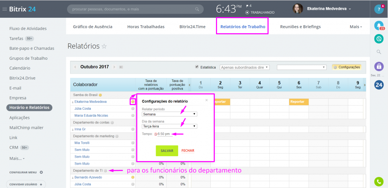Go to Bate-papo e Chamadas
The width and height of the screenshot is (388, 188).
32,48
